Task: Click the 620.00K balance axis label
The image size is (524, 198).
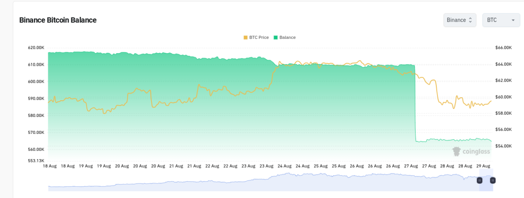Action: pyautogui.click(x=36, y=48)
